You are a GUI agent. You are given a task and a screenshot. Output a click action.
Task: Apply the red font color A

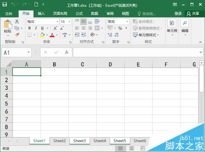52,35
